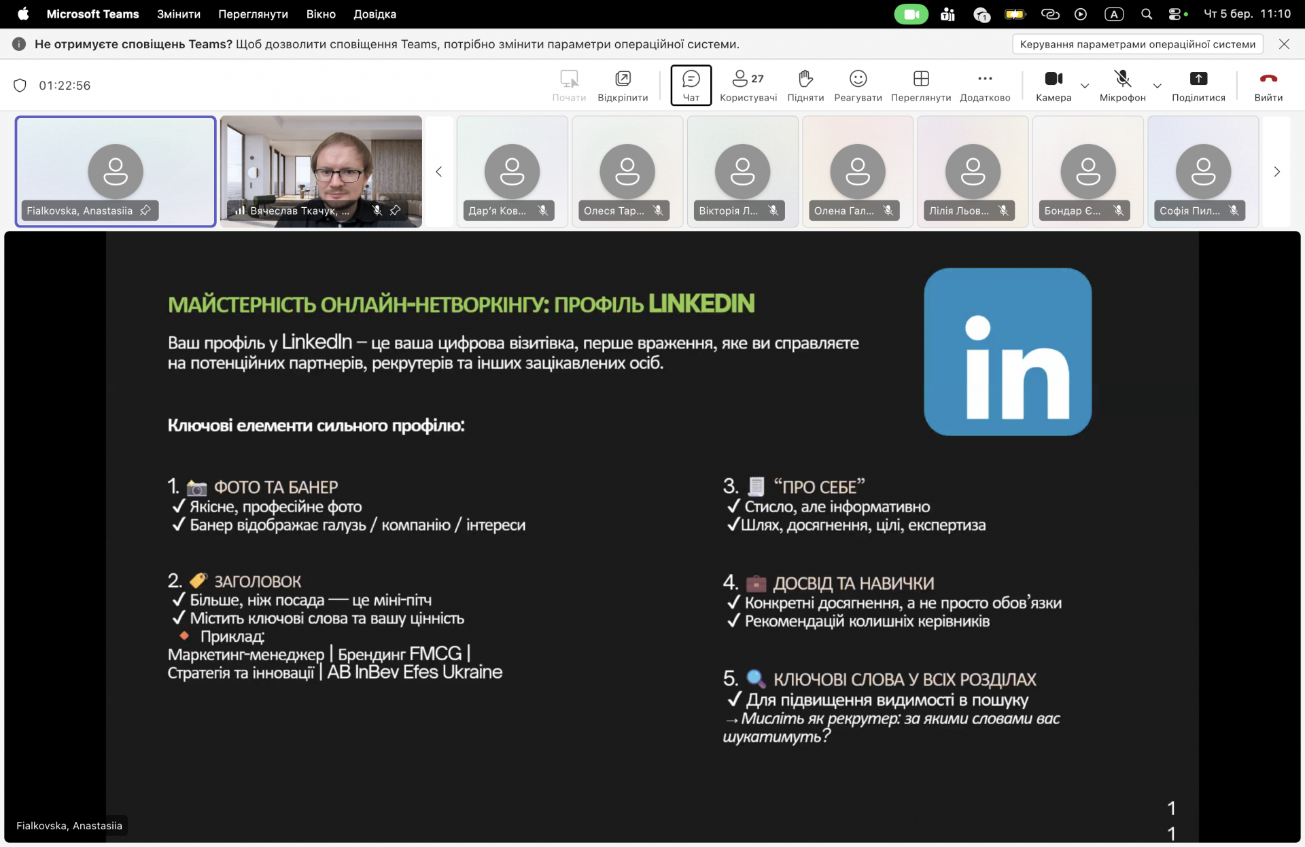Pop out shared content (Відкріпити)
The height and width of the screenshot is (847, 1305).
point(623,85)
